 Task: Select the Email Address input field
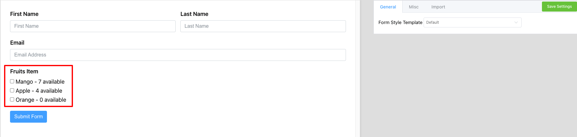178,55
